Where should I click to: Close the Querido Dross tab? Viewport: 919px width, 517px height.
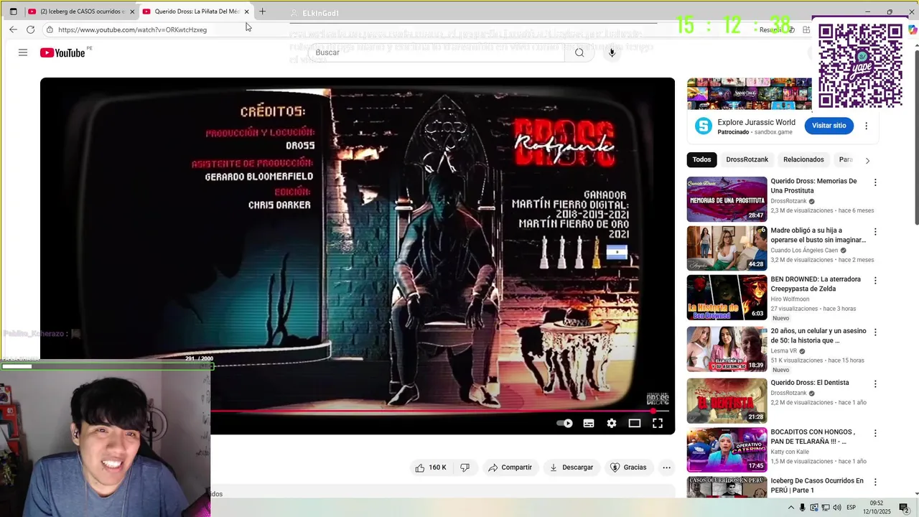pos(247,11)
